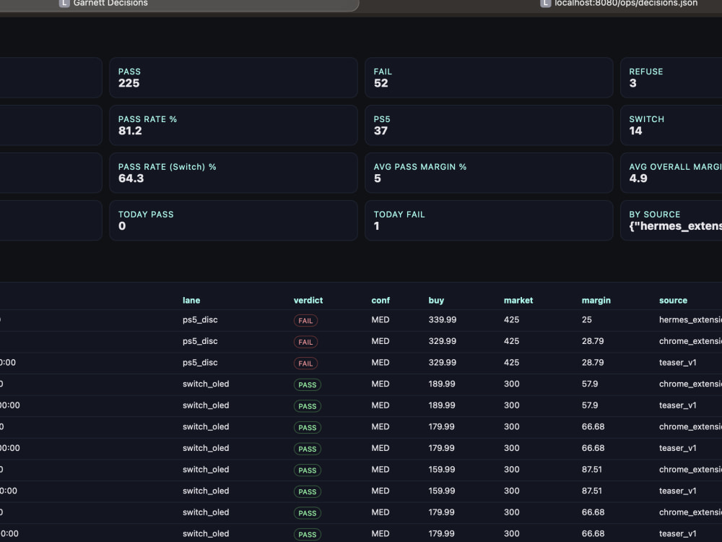The height and width of the screenshot is (542, 722).
Task: Click the TODAY FAIL 1 card
Action: click(x=489, y=220)
